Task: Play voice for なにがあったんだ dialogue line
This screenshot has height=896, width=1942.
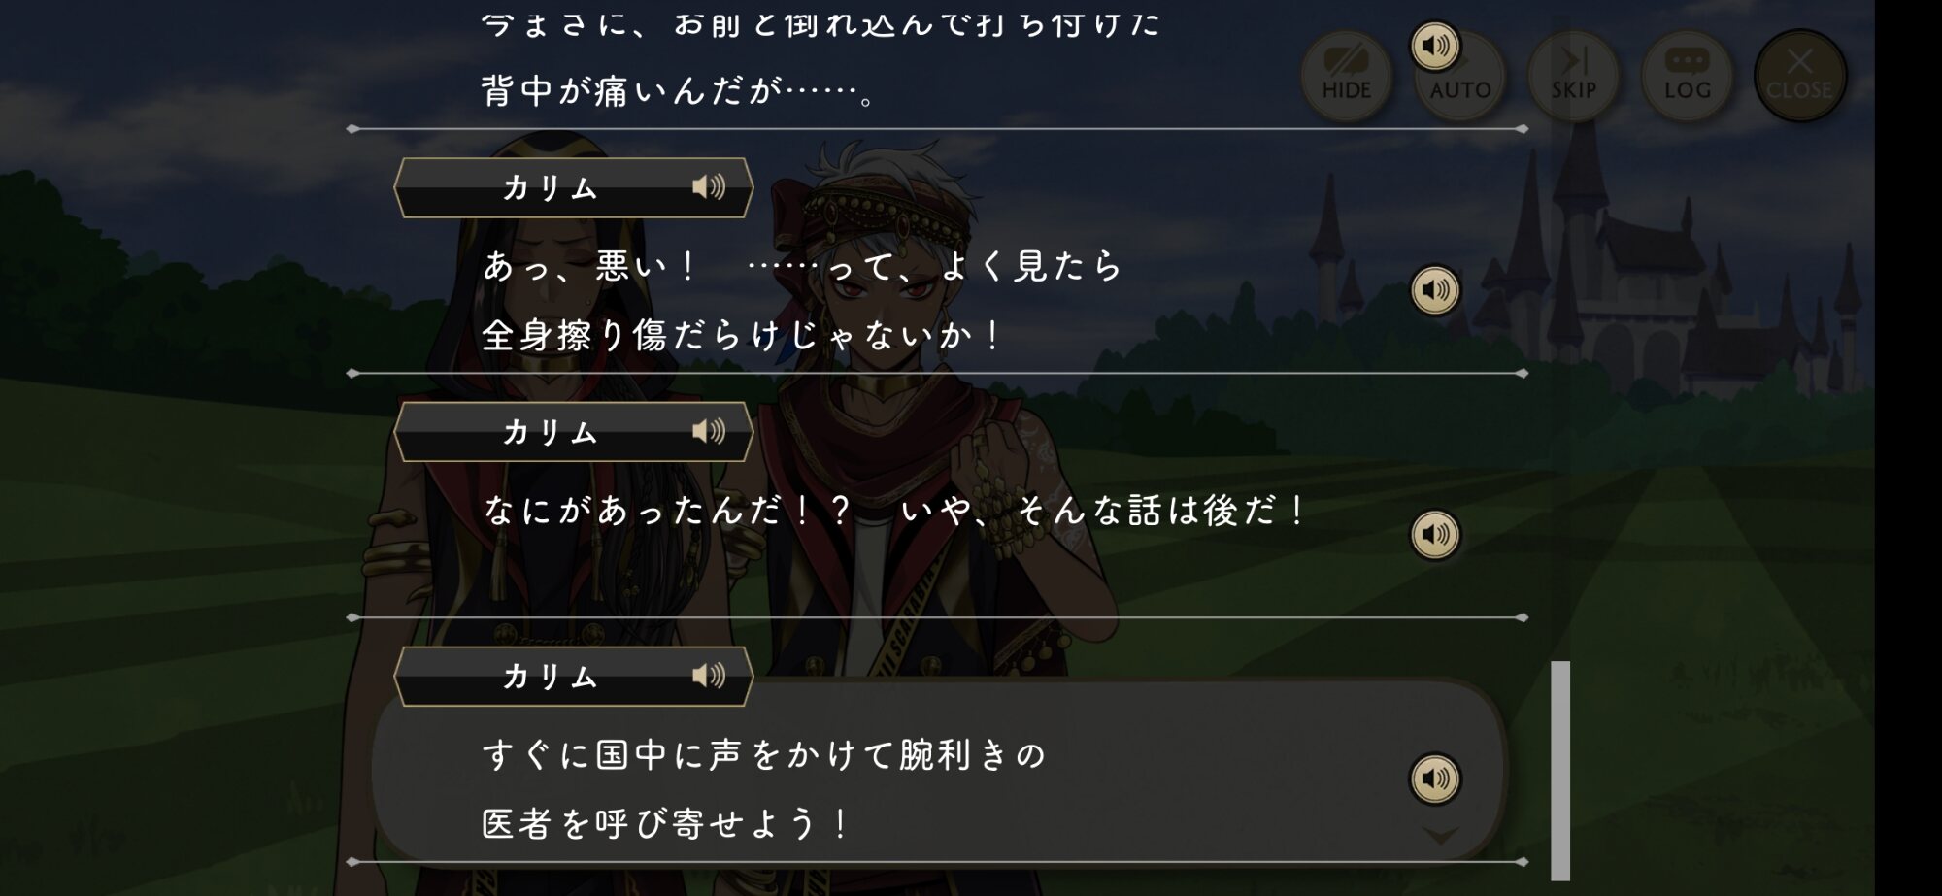Action: 1435,534
